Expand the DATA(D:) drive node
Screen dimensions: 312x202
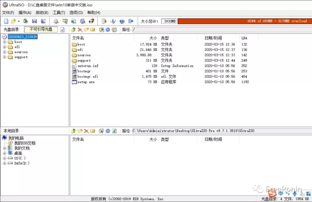pyautogui.click(x=4, y=163)
